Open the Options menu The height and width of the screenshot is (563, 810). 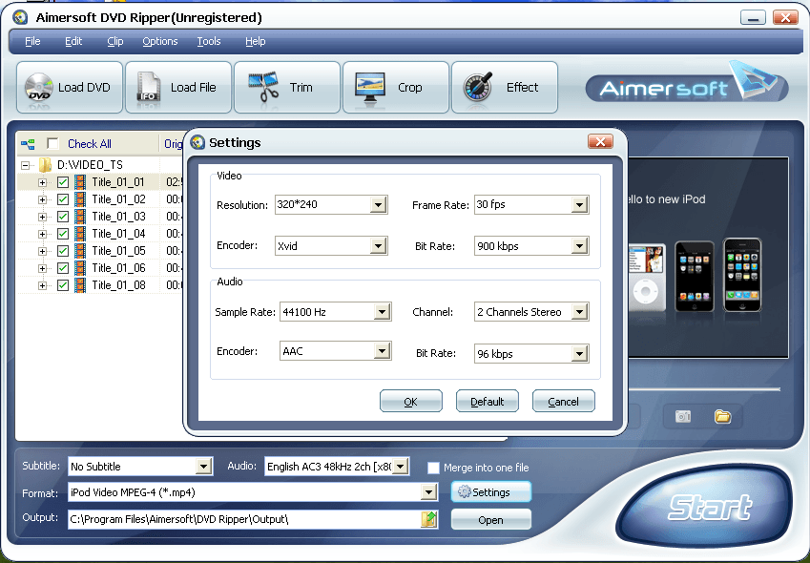click(159, 41)
